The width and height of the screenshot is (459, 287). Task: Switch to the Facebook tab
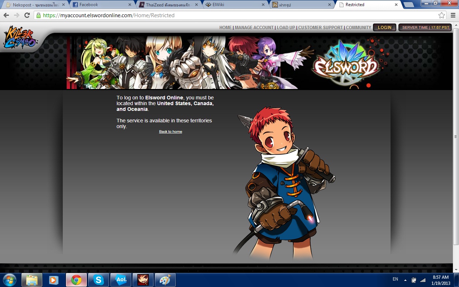pyautogui.click(x=101, y=5)
